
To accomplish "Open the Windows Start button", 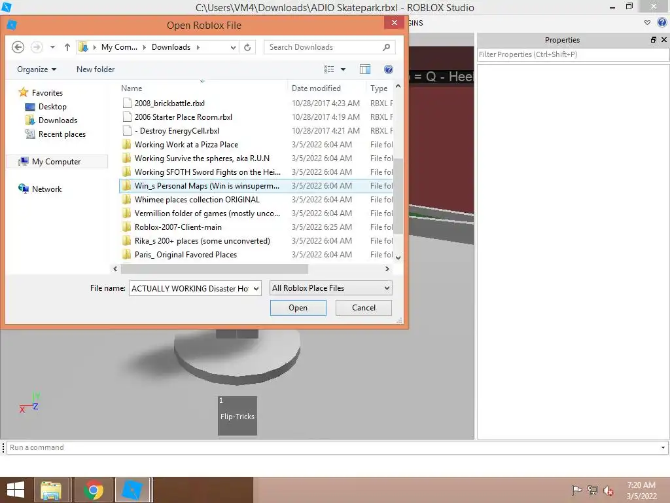I will pos(16,490).
